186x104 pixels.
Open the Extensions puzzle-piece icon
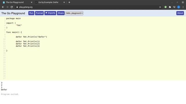(170, 7)
